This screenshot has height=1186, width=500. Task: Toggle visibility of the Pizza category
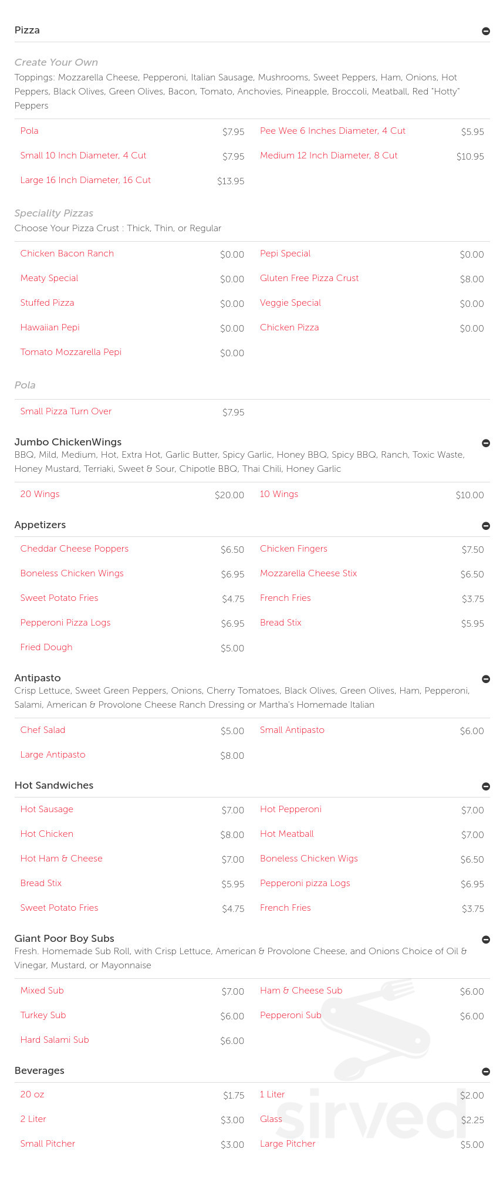(486, 31)
